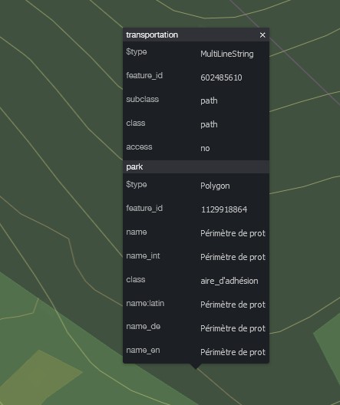Click the transportation class value path

209,125
